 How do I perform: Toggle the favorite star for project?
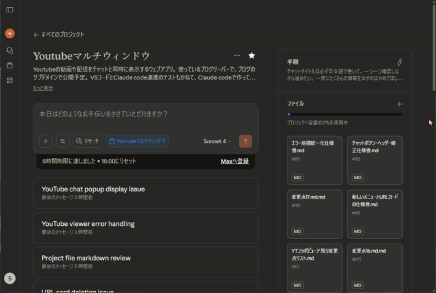pyautogui.click(x=252, y=55)
